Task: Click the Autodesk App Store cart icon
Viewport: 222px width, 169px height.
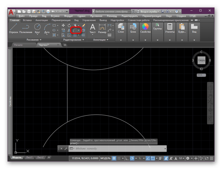Action: click(163, 11)
